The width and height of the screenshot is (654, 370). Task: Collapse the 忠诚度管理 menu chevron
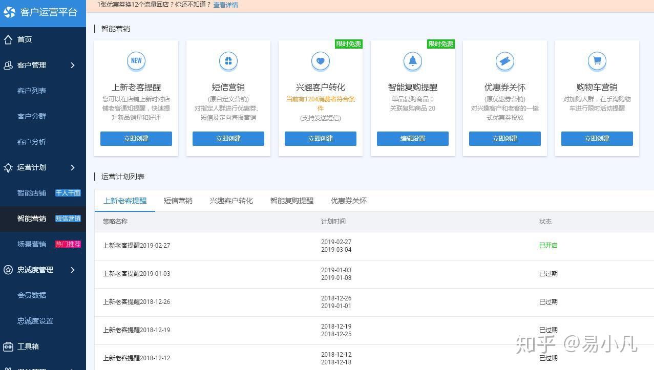coord(73,270)
